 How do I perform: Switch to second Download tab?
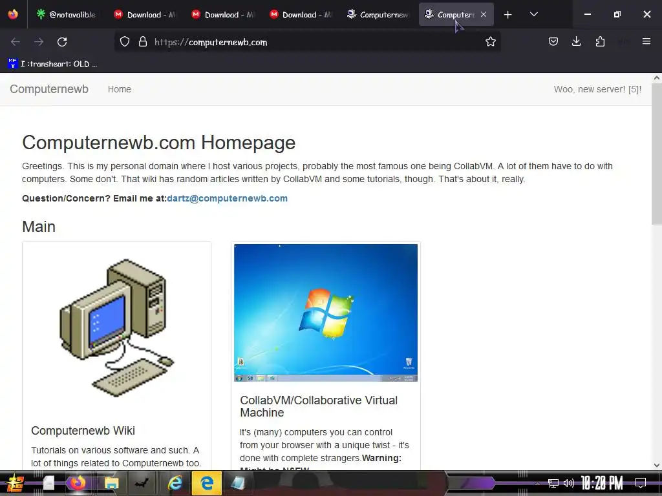click(222, 15)
